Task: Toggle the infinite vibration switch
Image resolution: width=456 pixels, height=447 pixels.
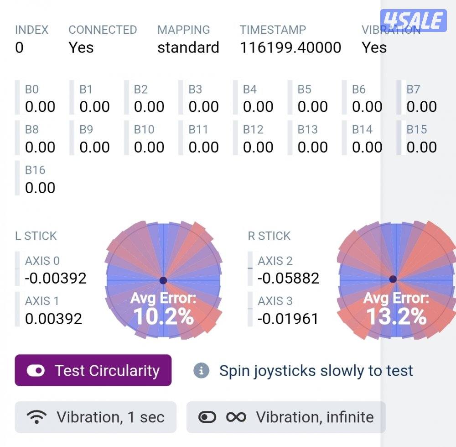Action: click(207, 417)
